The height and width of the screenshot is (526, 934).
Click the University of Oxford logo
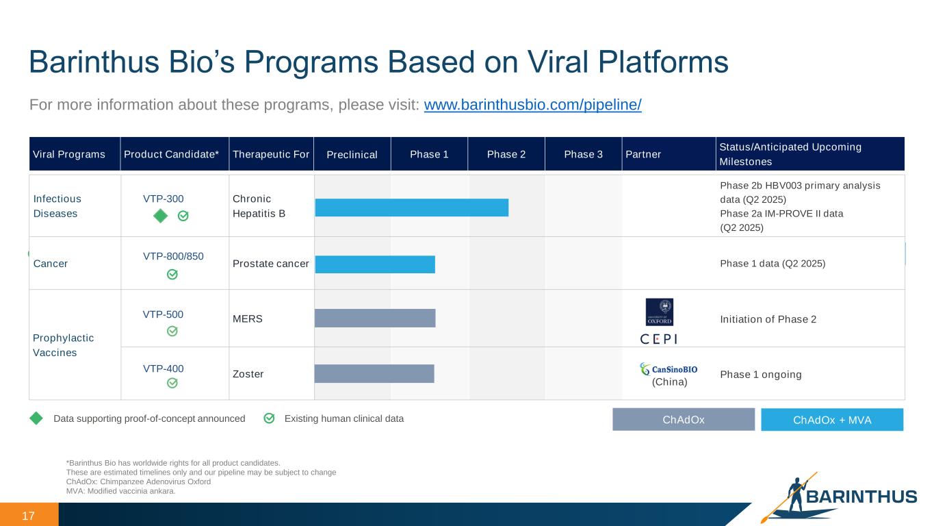click(659, 312)
